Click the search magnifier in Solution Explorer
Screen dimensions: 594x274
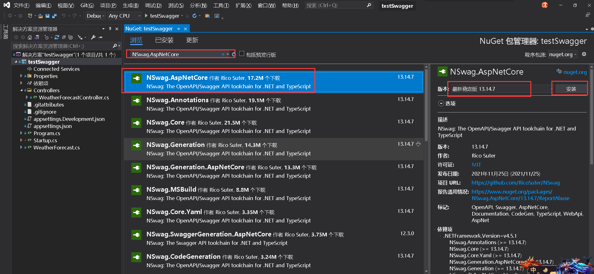[115, 46]
